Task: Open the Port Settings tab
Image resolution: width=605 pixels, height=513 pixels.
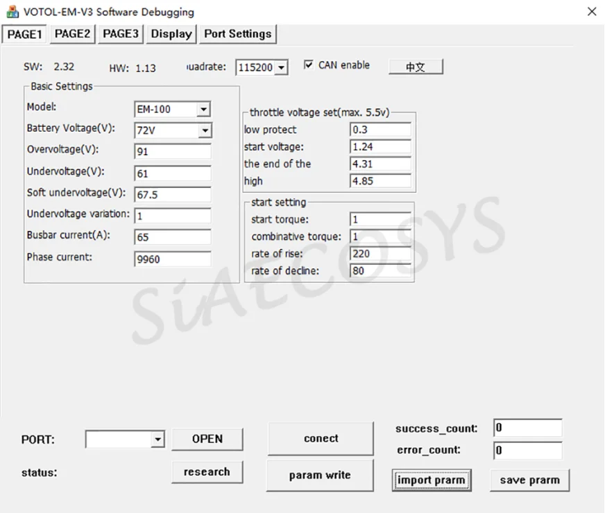Action: pos(238,34)
